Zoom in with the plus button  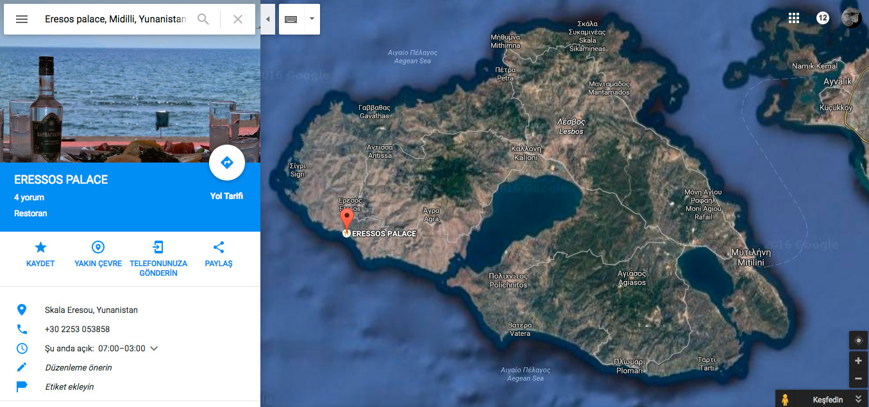[x=858, y=360]
